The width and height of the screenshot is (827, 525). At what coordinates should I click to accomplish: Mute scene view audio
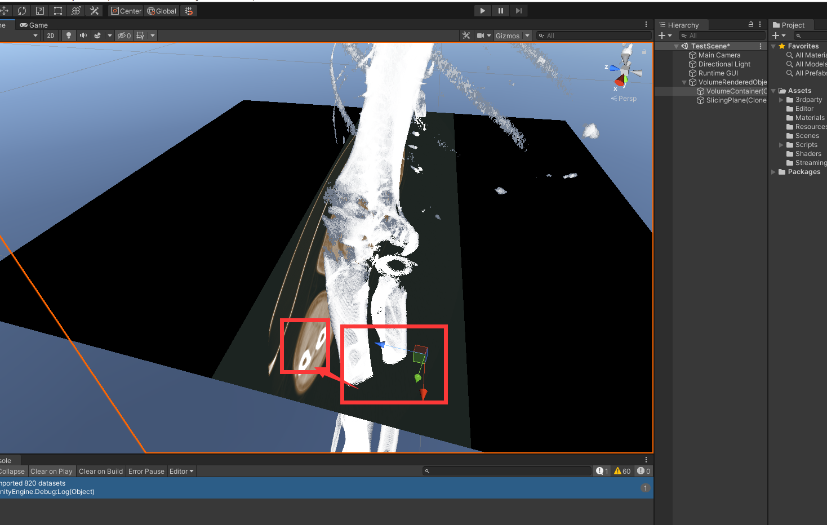[83, 35]
